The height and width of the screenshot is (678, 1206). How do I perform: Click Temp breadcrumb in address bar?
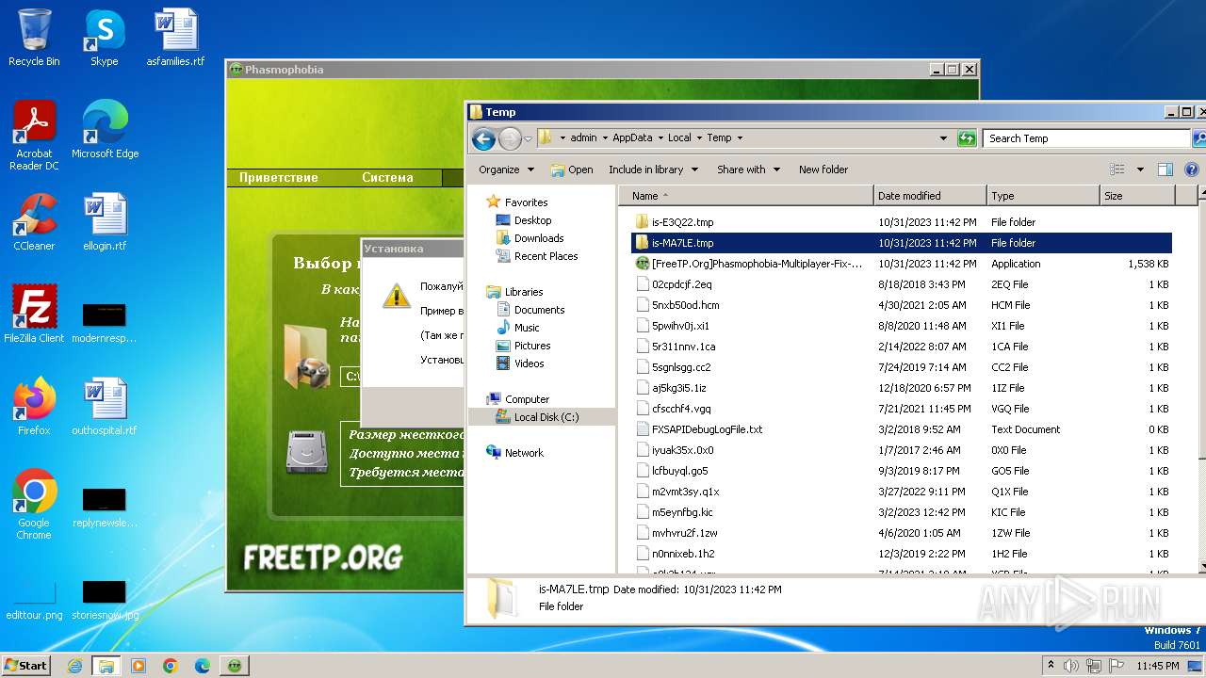coord(719,137)
